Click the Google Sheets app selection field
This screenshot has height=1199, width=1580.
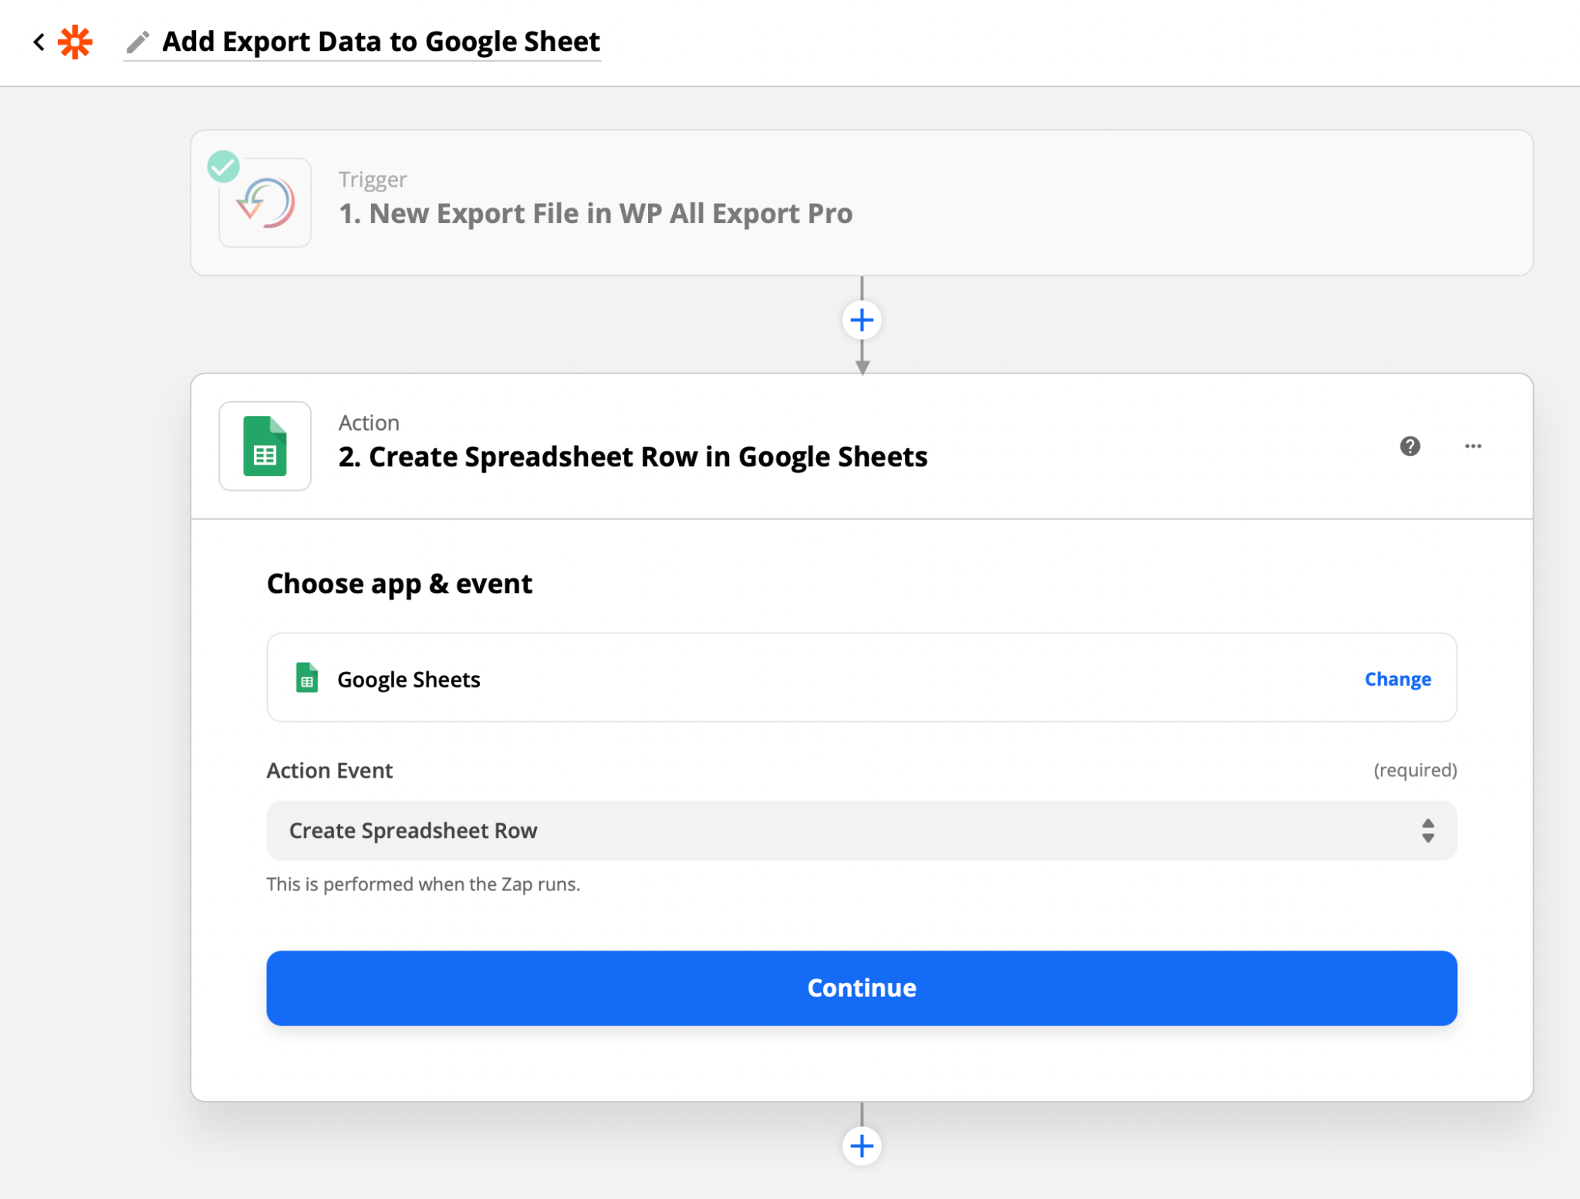point(862,678)
